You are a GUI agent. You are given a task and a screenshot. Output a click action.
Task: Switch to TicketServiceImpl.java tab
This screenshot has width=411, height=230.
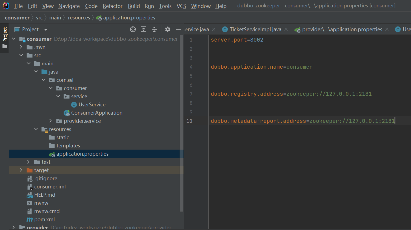coord(255,29)
